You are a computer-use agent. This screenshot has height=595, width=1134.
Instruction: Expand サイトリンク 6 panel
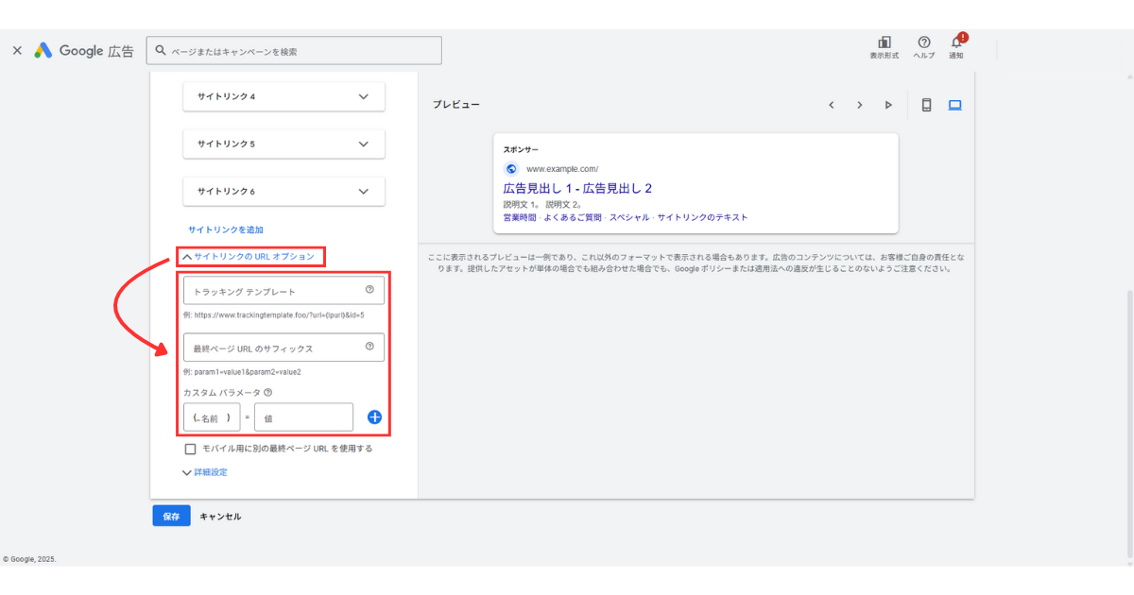point(283,191)
